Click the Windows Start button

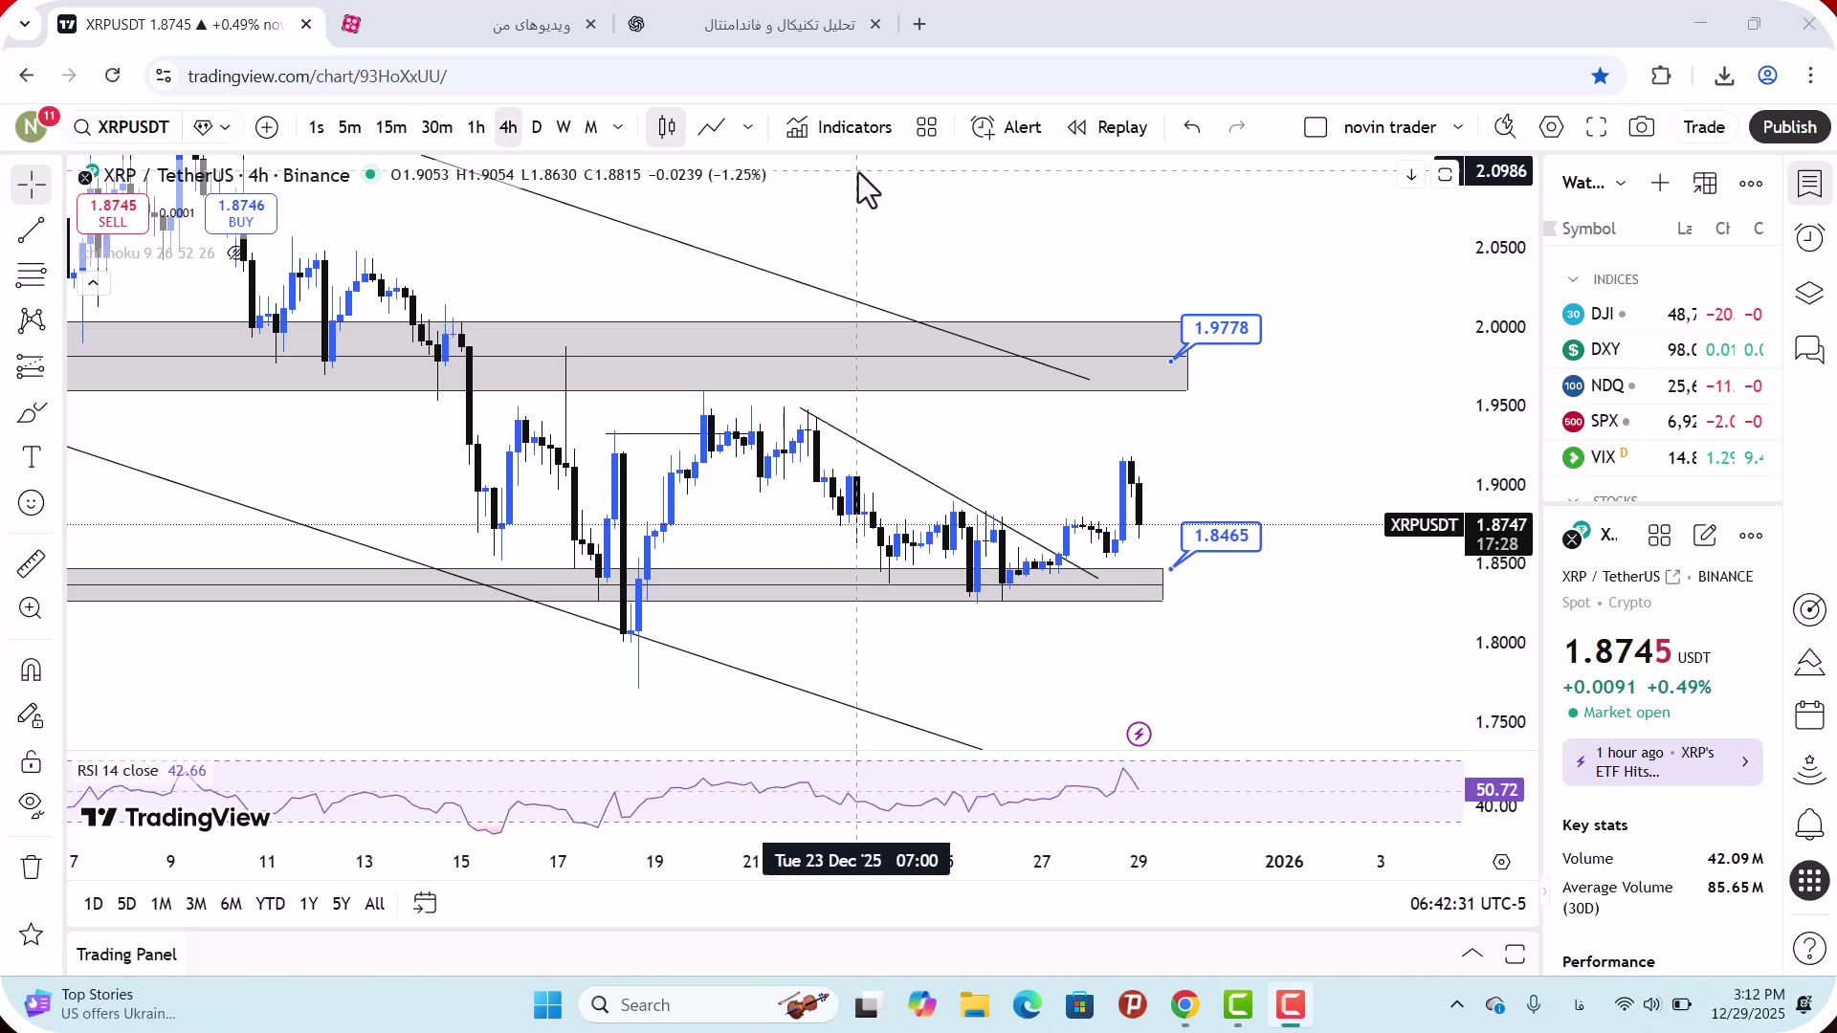547,1005
